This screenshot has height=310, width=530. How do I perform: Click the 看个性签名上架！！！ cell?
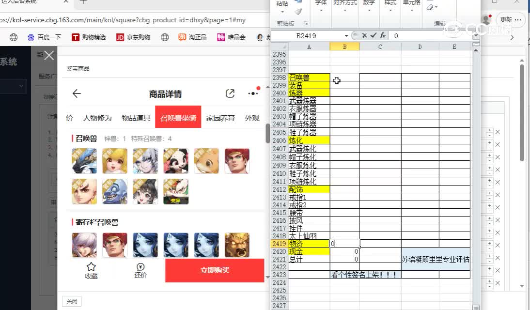[366, 275]
